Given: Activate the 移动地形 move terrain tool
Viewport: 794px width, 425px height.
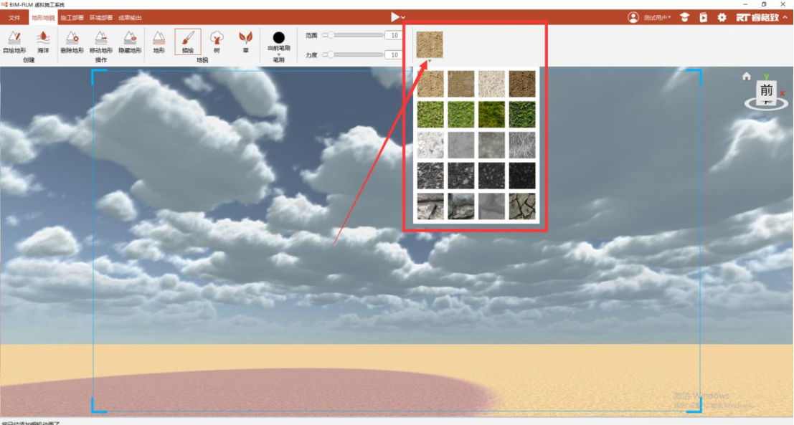Looking at the screenshot, I should (100, 42).
